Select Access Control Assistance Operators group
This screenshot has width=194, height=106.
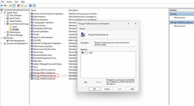pos(48,14)
